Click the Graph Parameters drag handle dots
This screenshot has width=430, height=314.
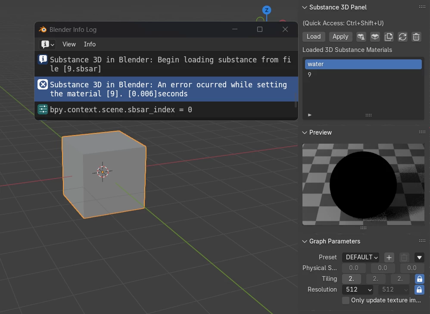(422, 241)
